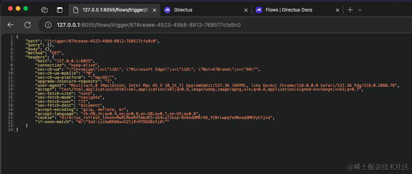Screen dimensions: 412x174
Task: Click the directus_refresh_token cookie value
Action: coord(166,117)
